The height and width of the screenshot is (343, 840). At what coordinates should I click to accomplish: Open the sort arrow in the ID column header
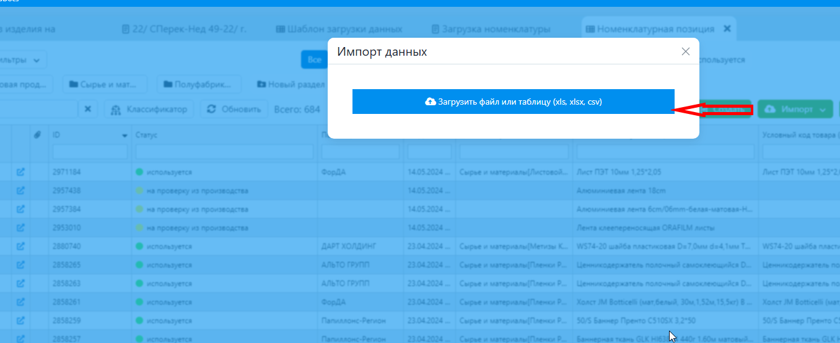pyautogui.click(x=125, y=135)
